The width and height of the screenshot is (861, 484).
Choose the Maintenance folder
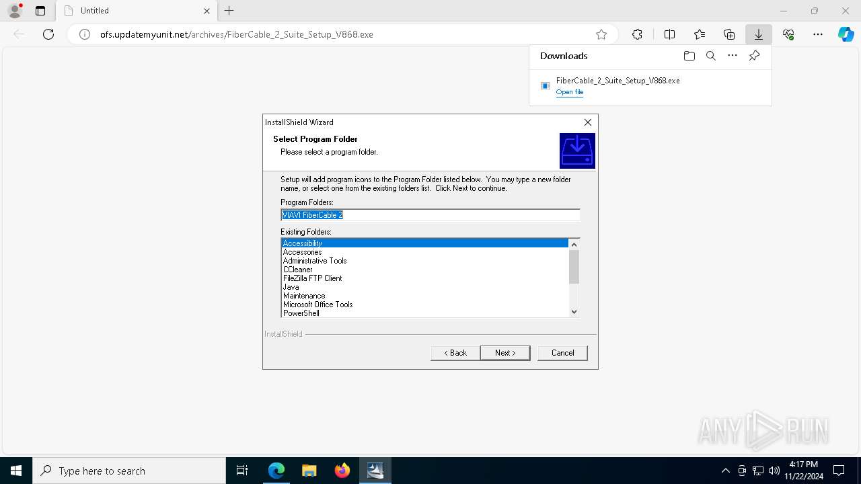tap(424, 296)
